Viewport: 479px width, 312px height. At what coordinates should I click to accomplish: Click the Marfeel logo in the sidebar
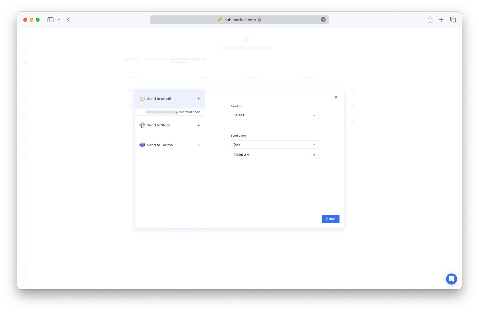[x=24, y=35]
